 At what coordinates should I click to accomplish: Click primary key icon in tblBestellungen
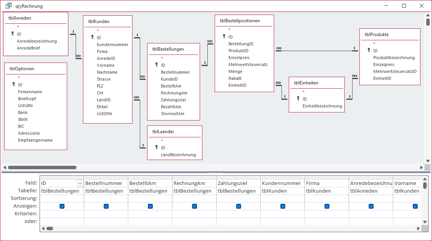[157, 65]
